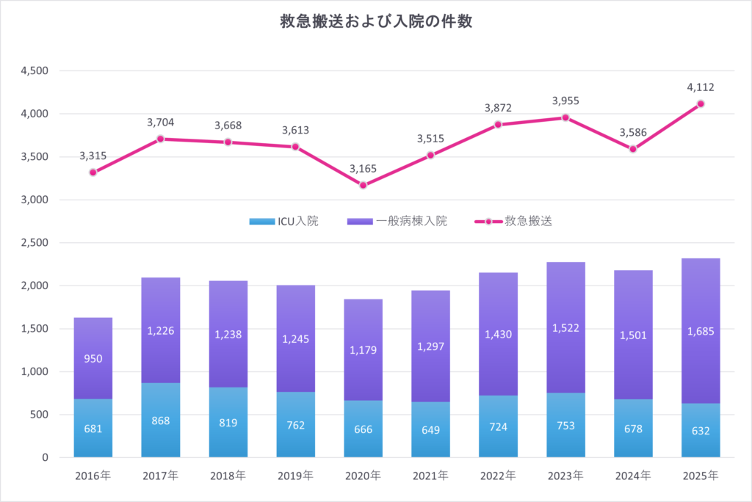Click the 2019年 blue bar showing 762
The width and height of the screenshot is (752, 502).
tap(295, 424)
